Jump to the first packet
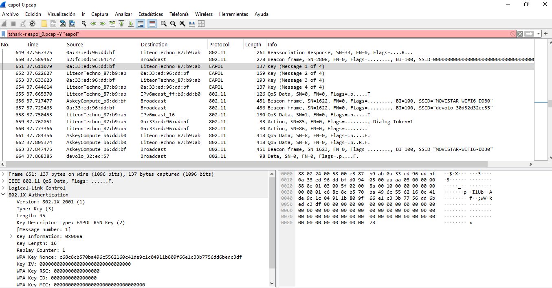Screen dimensions: 552x288 point(121,24)
